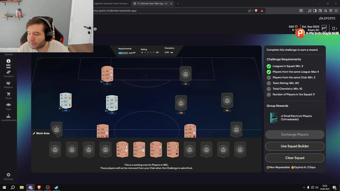
Task: Click chemistry style icon on LM card
Action: click(60, 108)
